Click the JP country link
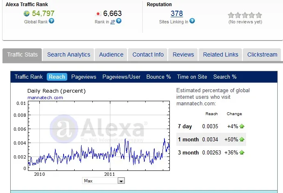This screenshot has width=283, height=193. click(x=113, y=22)
